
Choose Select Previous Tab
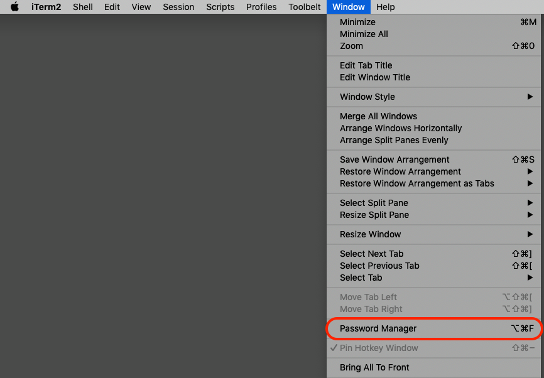433,266
